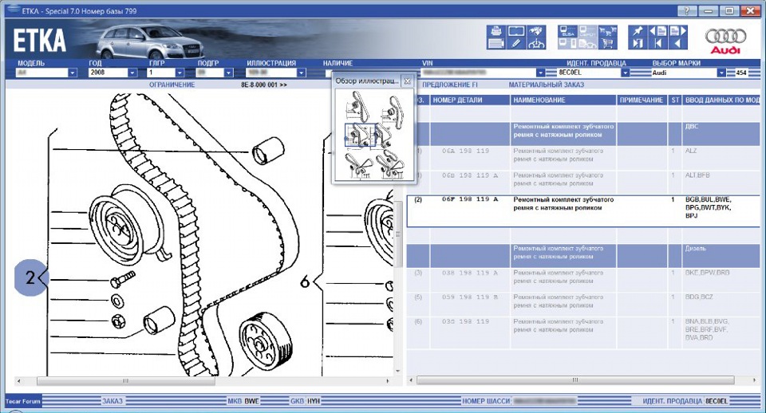766x413 pixels.
Task: Open the Идент. продавца 8EC0EL dropdown
Action: pos(626,73)
